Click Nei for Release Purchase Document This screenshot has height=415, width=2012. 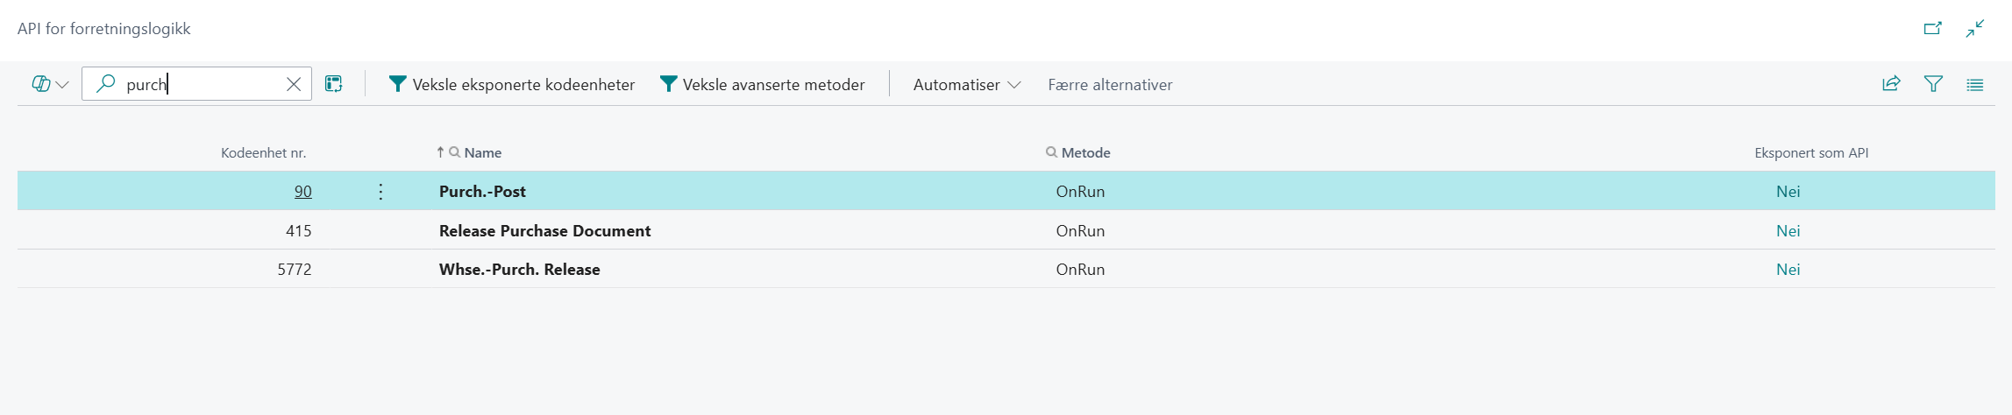click(1788, 231)
